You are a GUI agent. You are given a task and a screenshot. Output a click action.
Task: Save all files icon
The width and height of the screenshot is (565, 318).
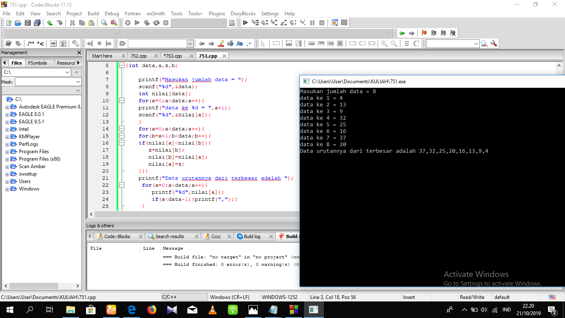point(38,23)
